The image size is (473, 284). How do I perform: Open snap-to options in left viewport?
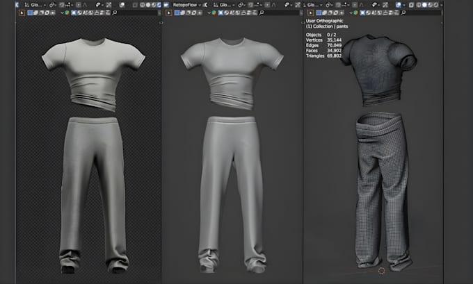69,5
